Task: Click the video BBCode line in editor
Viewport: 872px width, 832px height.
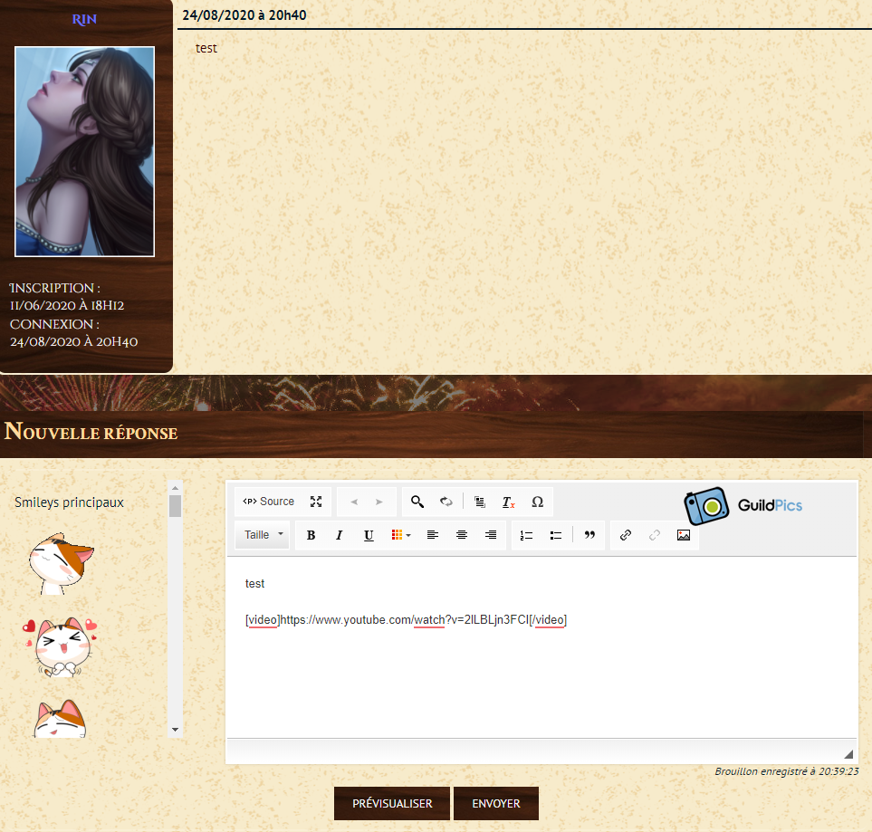Action: click(x=406, y=619)
